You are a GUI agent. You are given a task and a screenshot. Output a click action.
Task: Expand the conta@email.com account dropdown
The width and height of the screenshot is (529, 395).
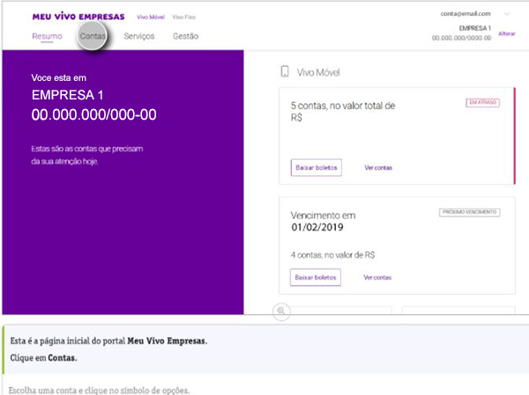pyautogui.click(x=507, y=14)
